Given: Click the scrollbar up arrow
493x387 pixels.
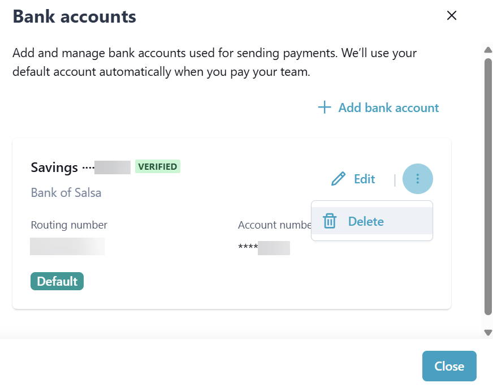Looking at the screenshot, I should [x=488, y=50].
